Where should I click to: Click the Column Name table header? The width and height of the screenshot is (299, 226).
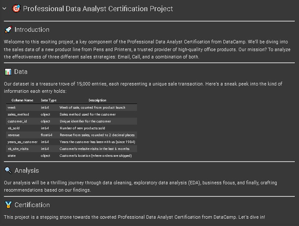22,100
